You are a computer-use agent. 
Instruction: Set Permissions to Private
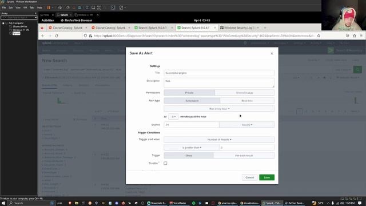point(189,93)
